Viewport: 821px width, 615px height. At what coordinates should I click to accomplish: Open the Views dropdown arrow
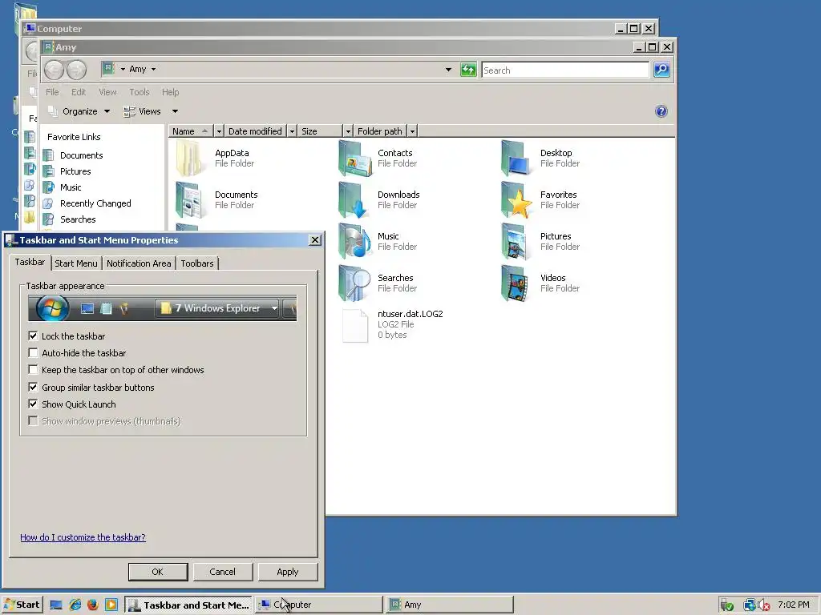(175, 111)
